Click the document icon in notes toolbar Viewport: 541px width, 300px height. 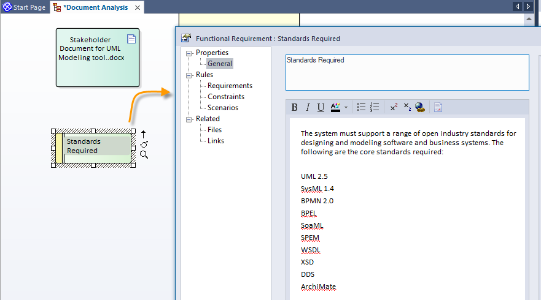coord(438,108)
